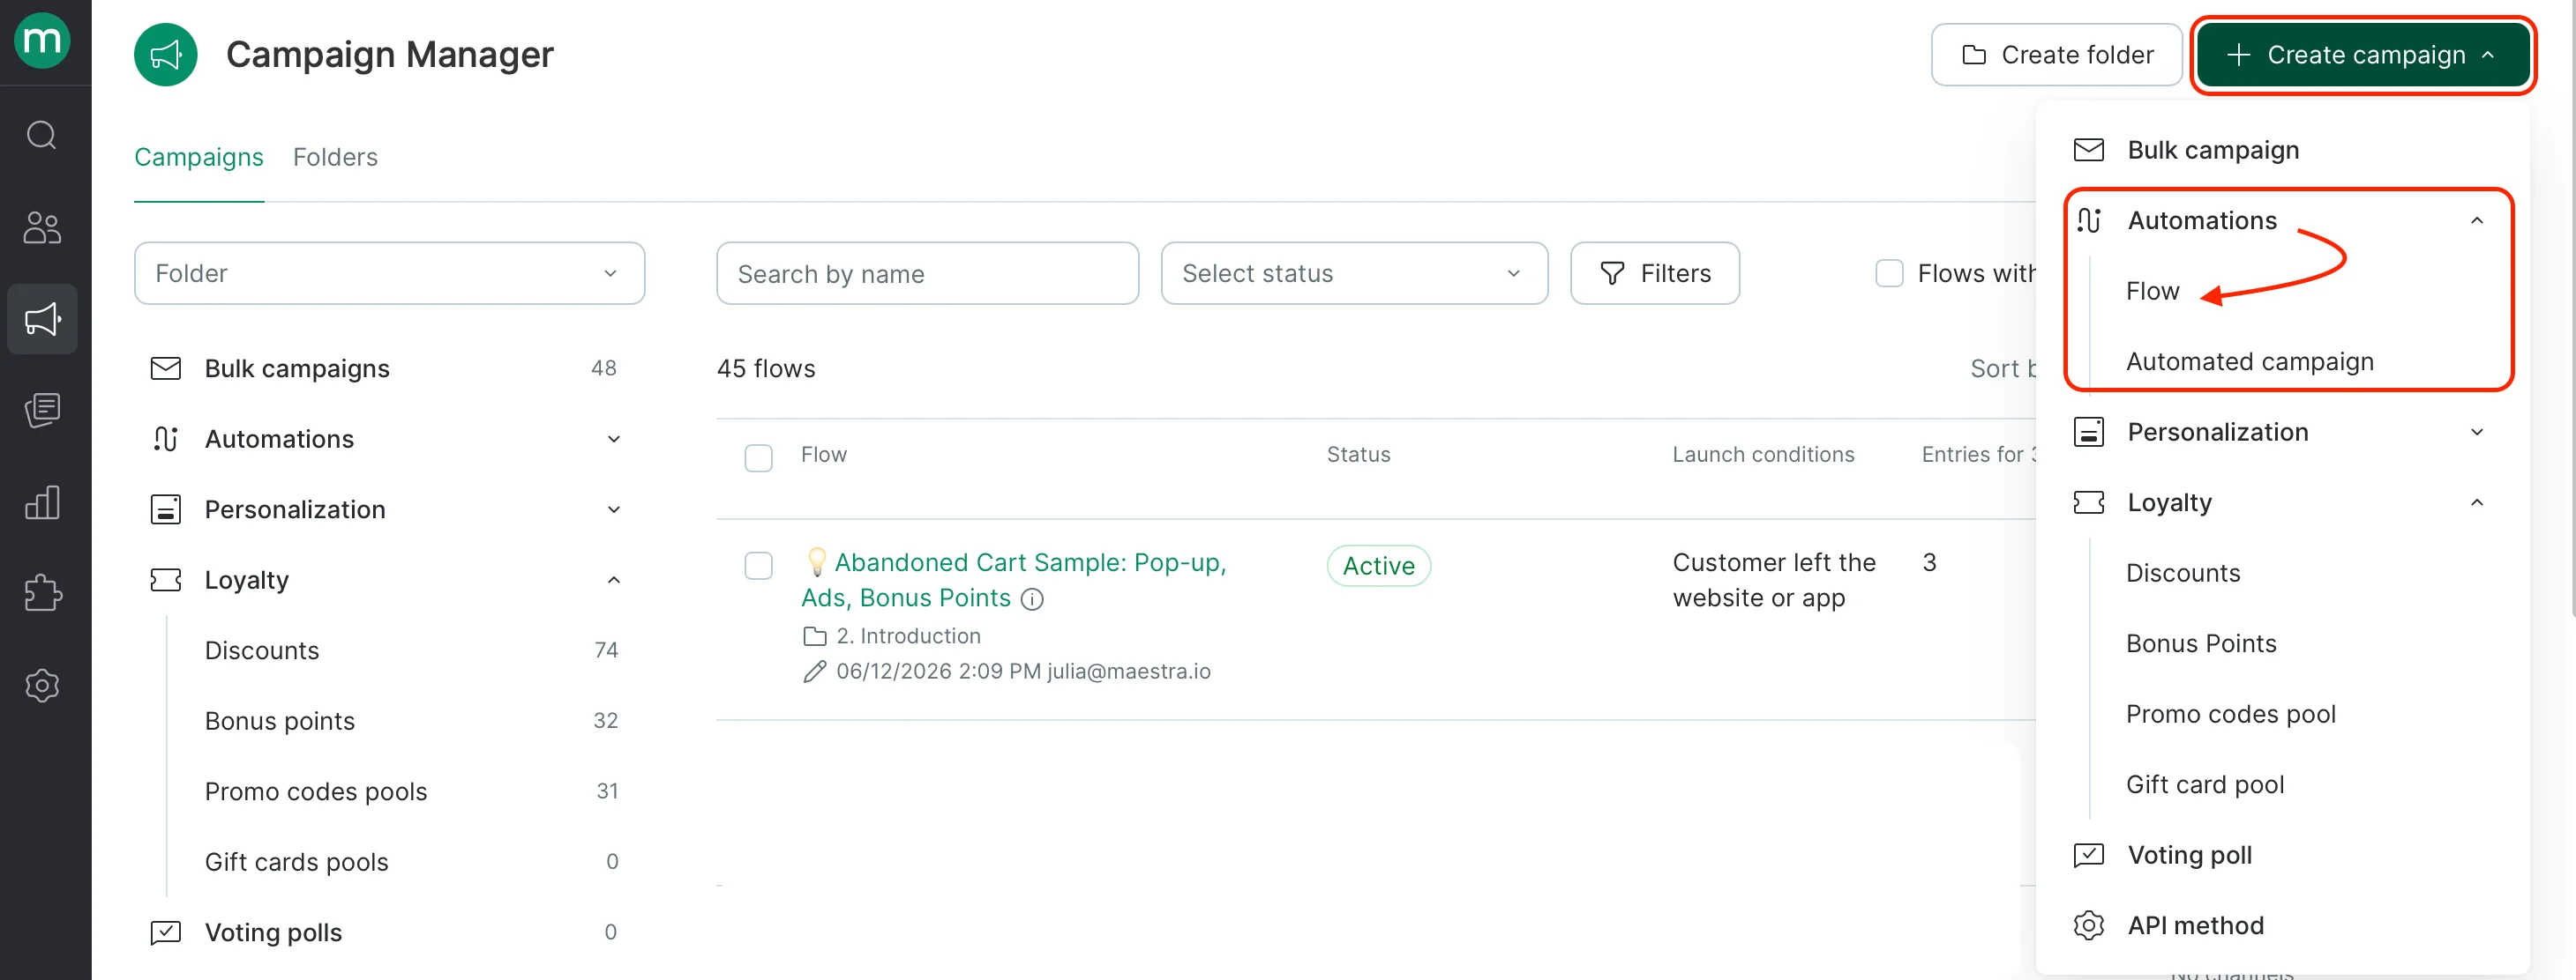
Task: Switch to the Campaigns tab
Action: pos(199,157)
